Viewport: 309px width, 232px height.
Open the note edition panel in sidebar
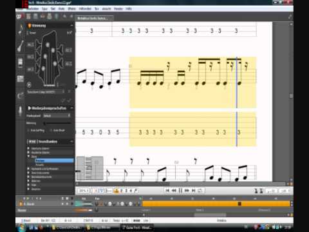21,30
